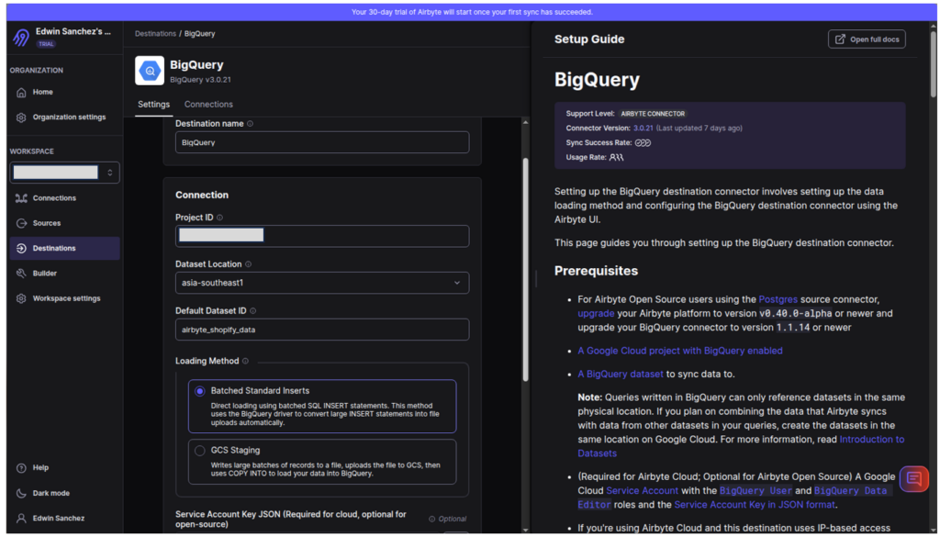The height and width of the screenshot is (537, 940).
Task: Click the 30-day trial banner text
Action: (x=472, y=12)
